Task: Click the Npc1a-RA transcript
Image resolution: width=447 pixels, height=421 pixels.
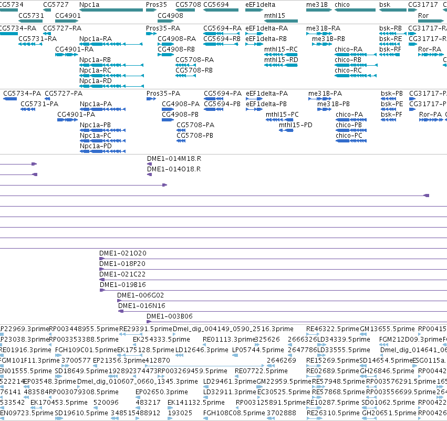Action: coord(111,44)
